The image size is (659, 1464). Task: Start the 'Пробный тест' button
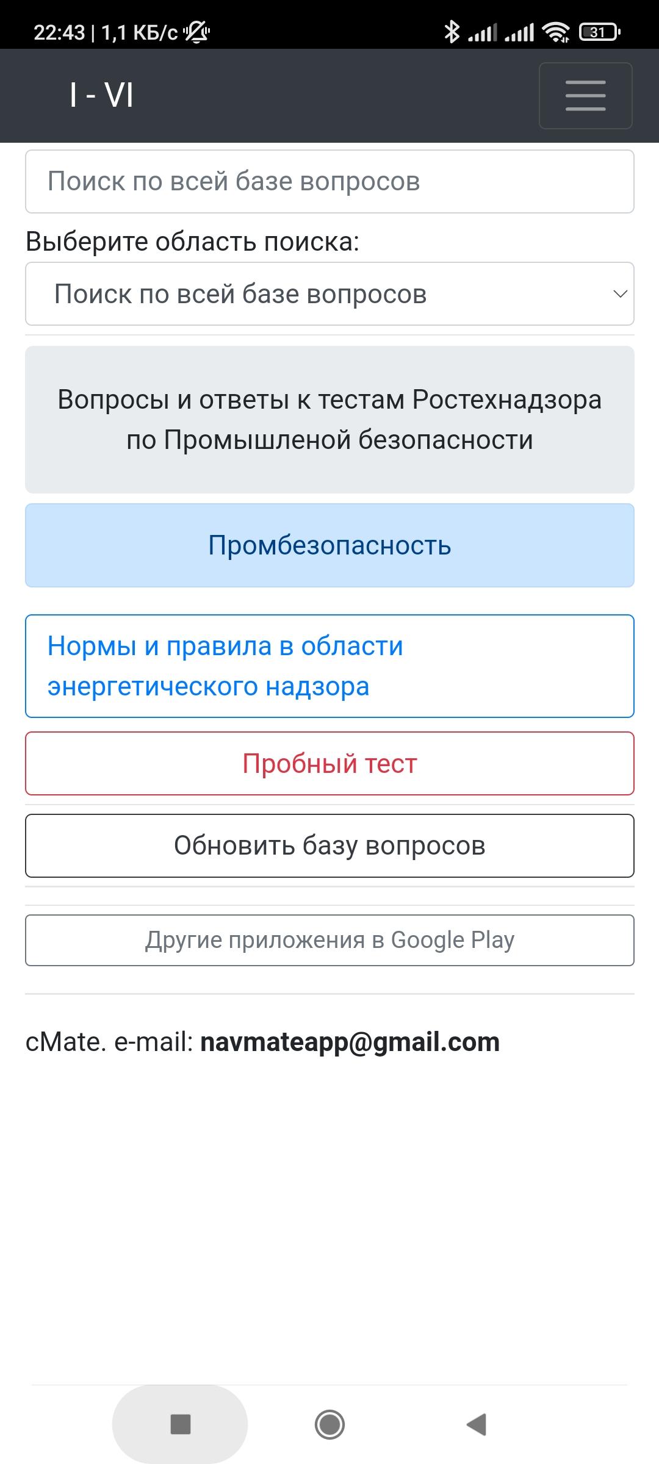(x=329, y=764)
